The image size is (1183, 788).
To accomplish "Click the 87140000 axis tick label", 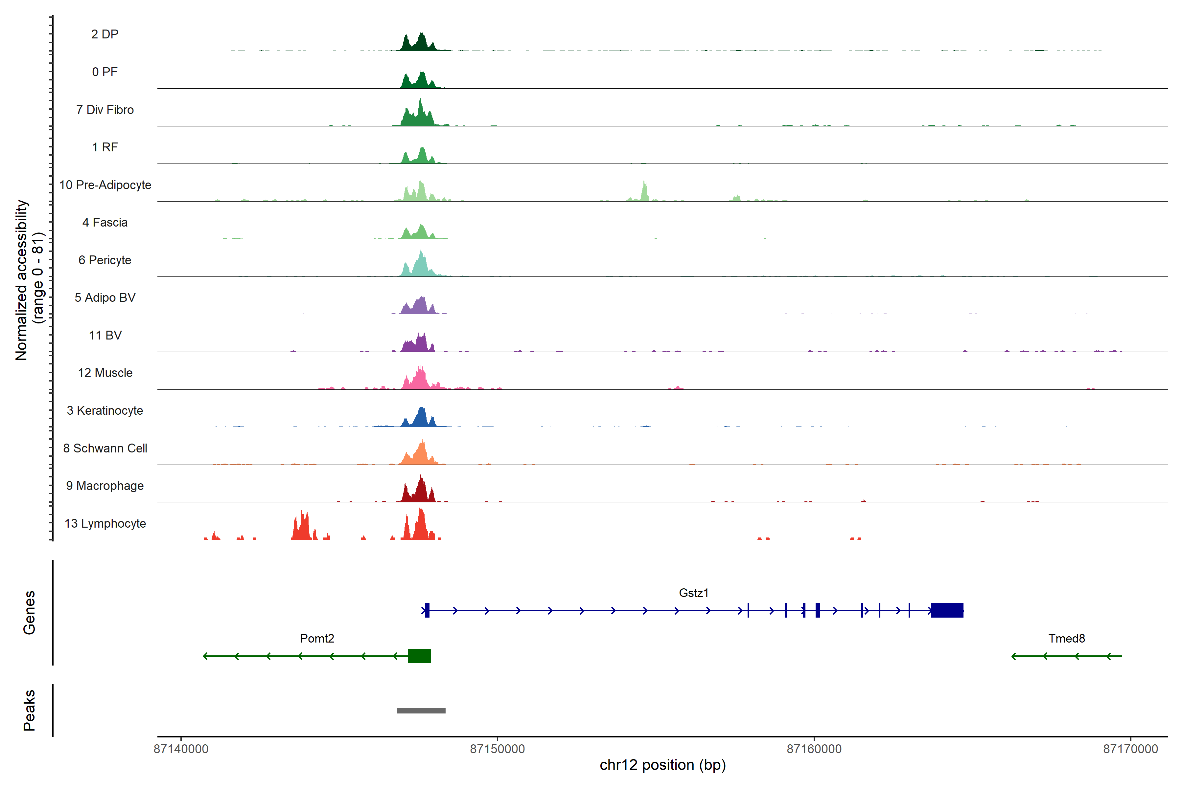I will pos(180,749).
